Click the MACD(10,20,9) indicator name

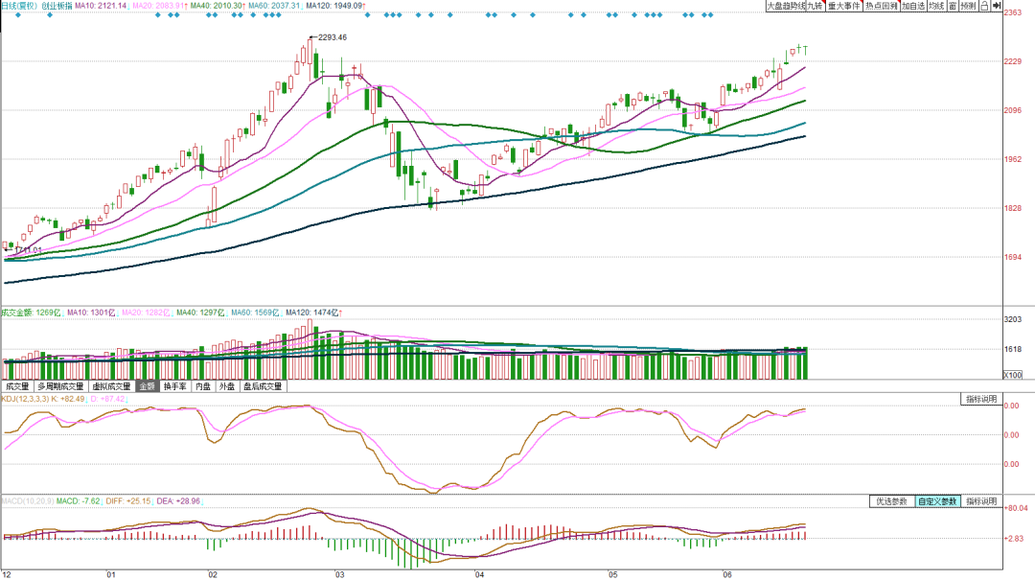click(x=28, y=501)
